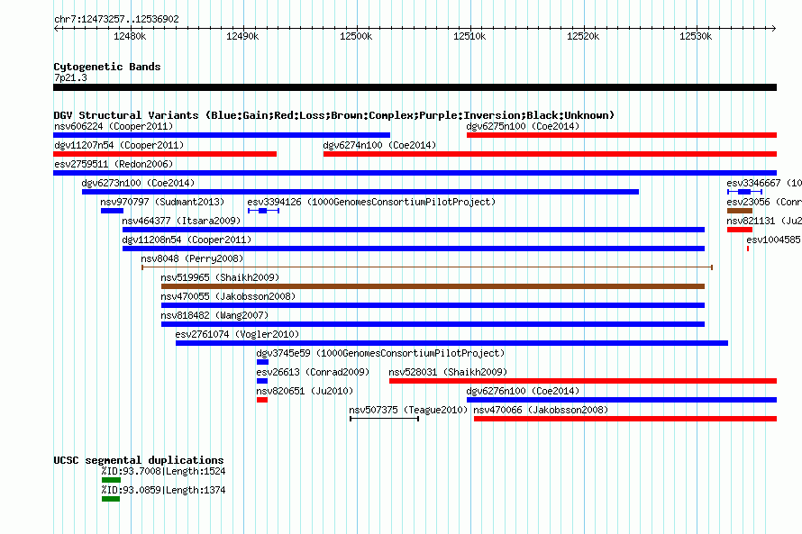The height and width of the screenshot is (534, 802).
Task: Click the nsv970797 (Sudmant2013) label
Action: (162, 202)
